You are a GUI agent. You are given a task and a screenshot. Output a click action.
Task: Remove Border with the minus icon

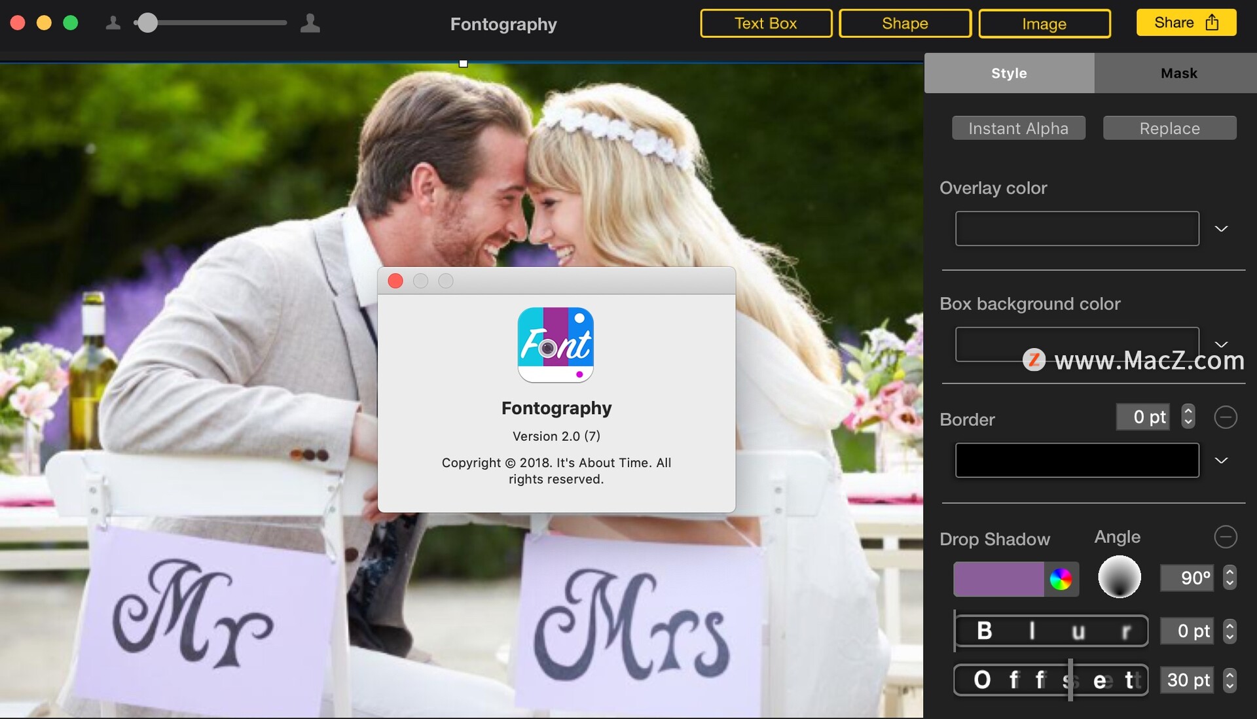click(1225, 417)
